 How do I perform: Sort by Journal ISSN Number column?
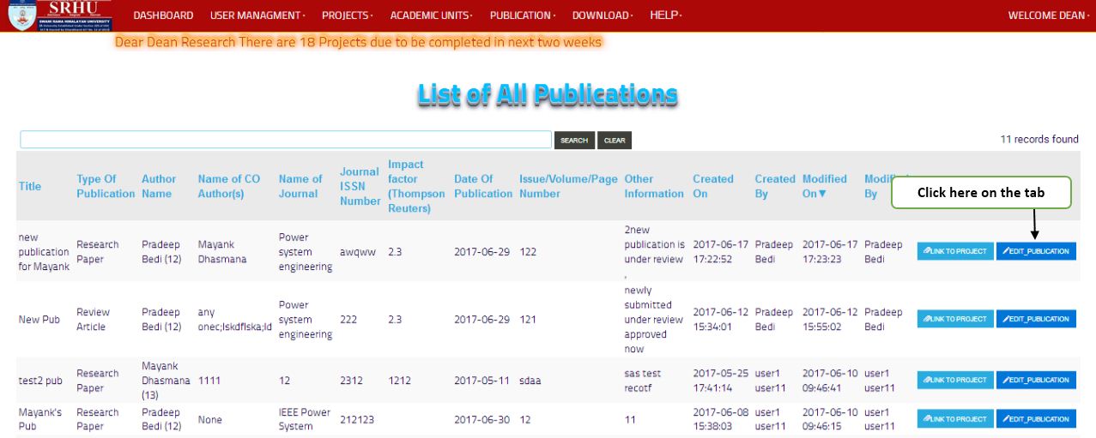pyautogui.click(x=360, y=186)
